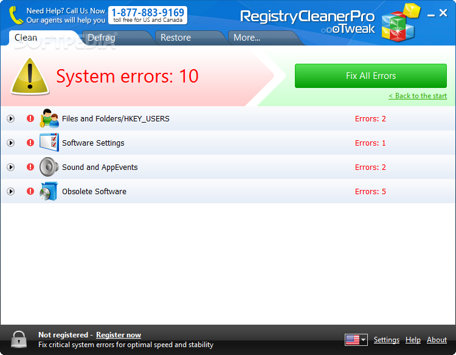Click the 'Files and Folders/HKEY_USERS' label
Screen dimensions: 456x355
116,119
